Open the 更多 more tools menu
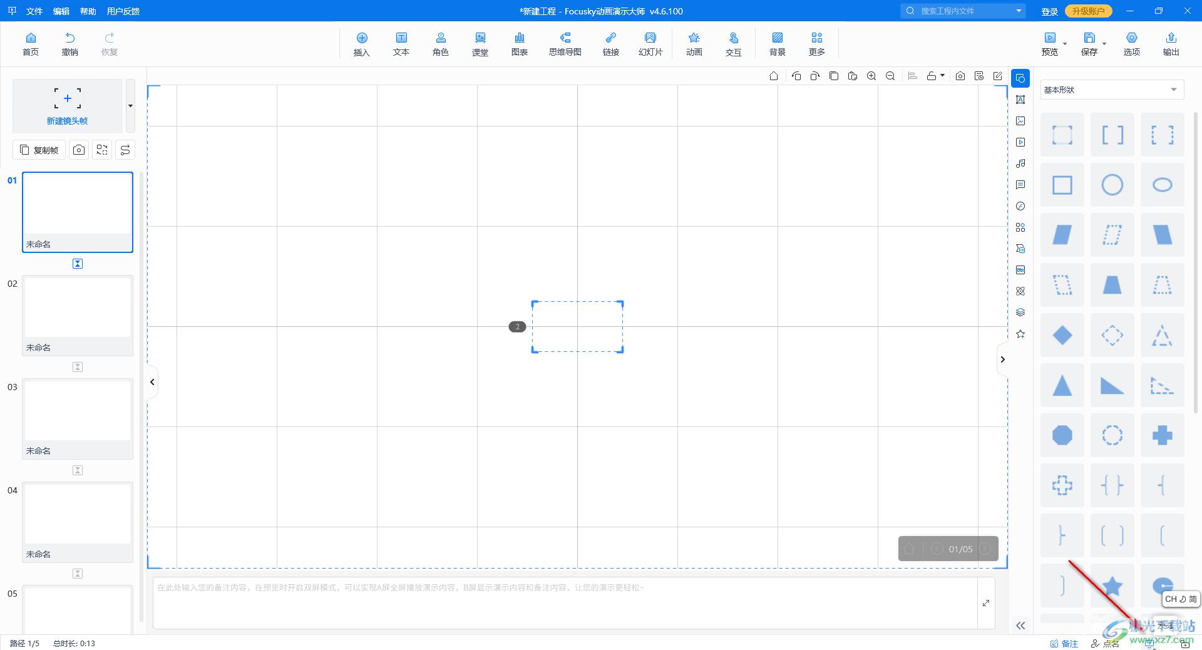The image size is (1202, 650). click(x=817, y=44)
